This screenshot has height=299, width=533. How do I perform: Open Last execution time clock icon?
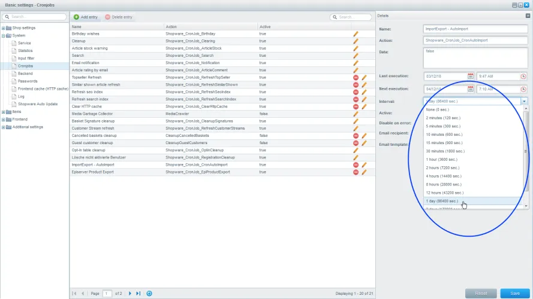tap(523, 77)
